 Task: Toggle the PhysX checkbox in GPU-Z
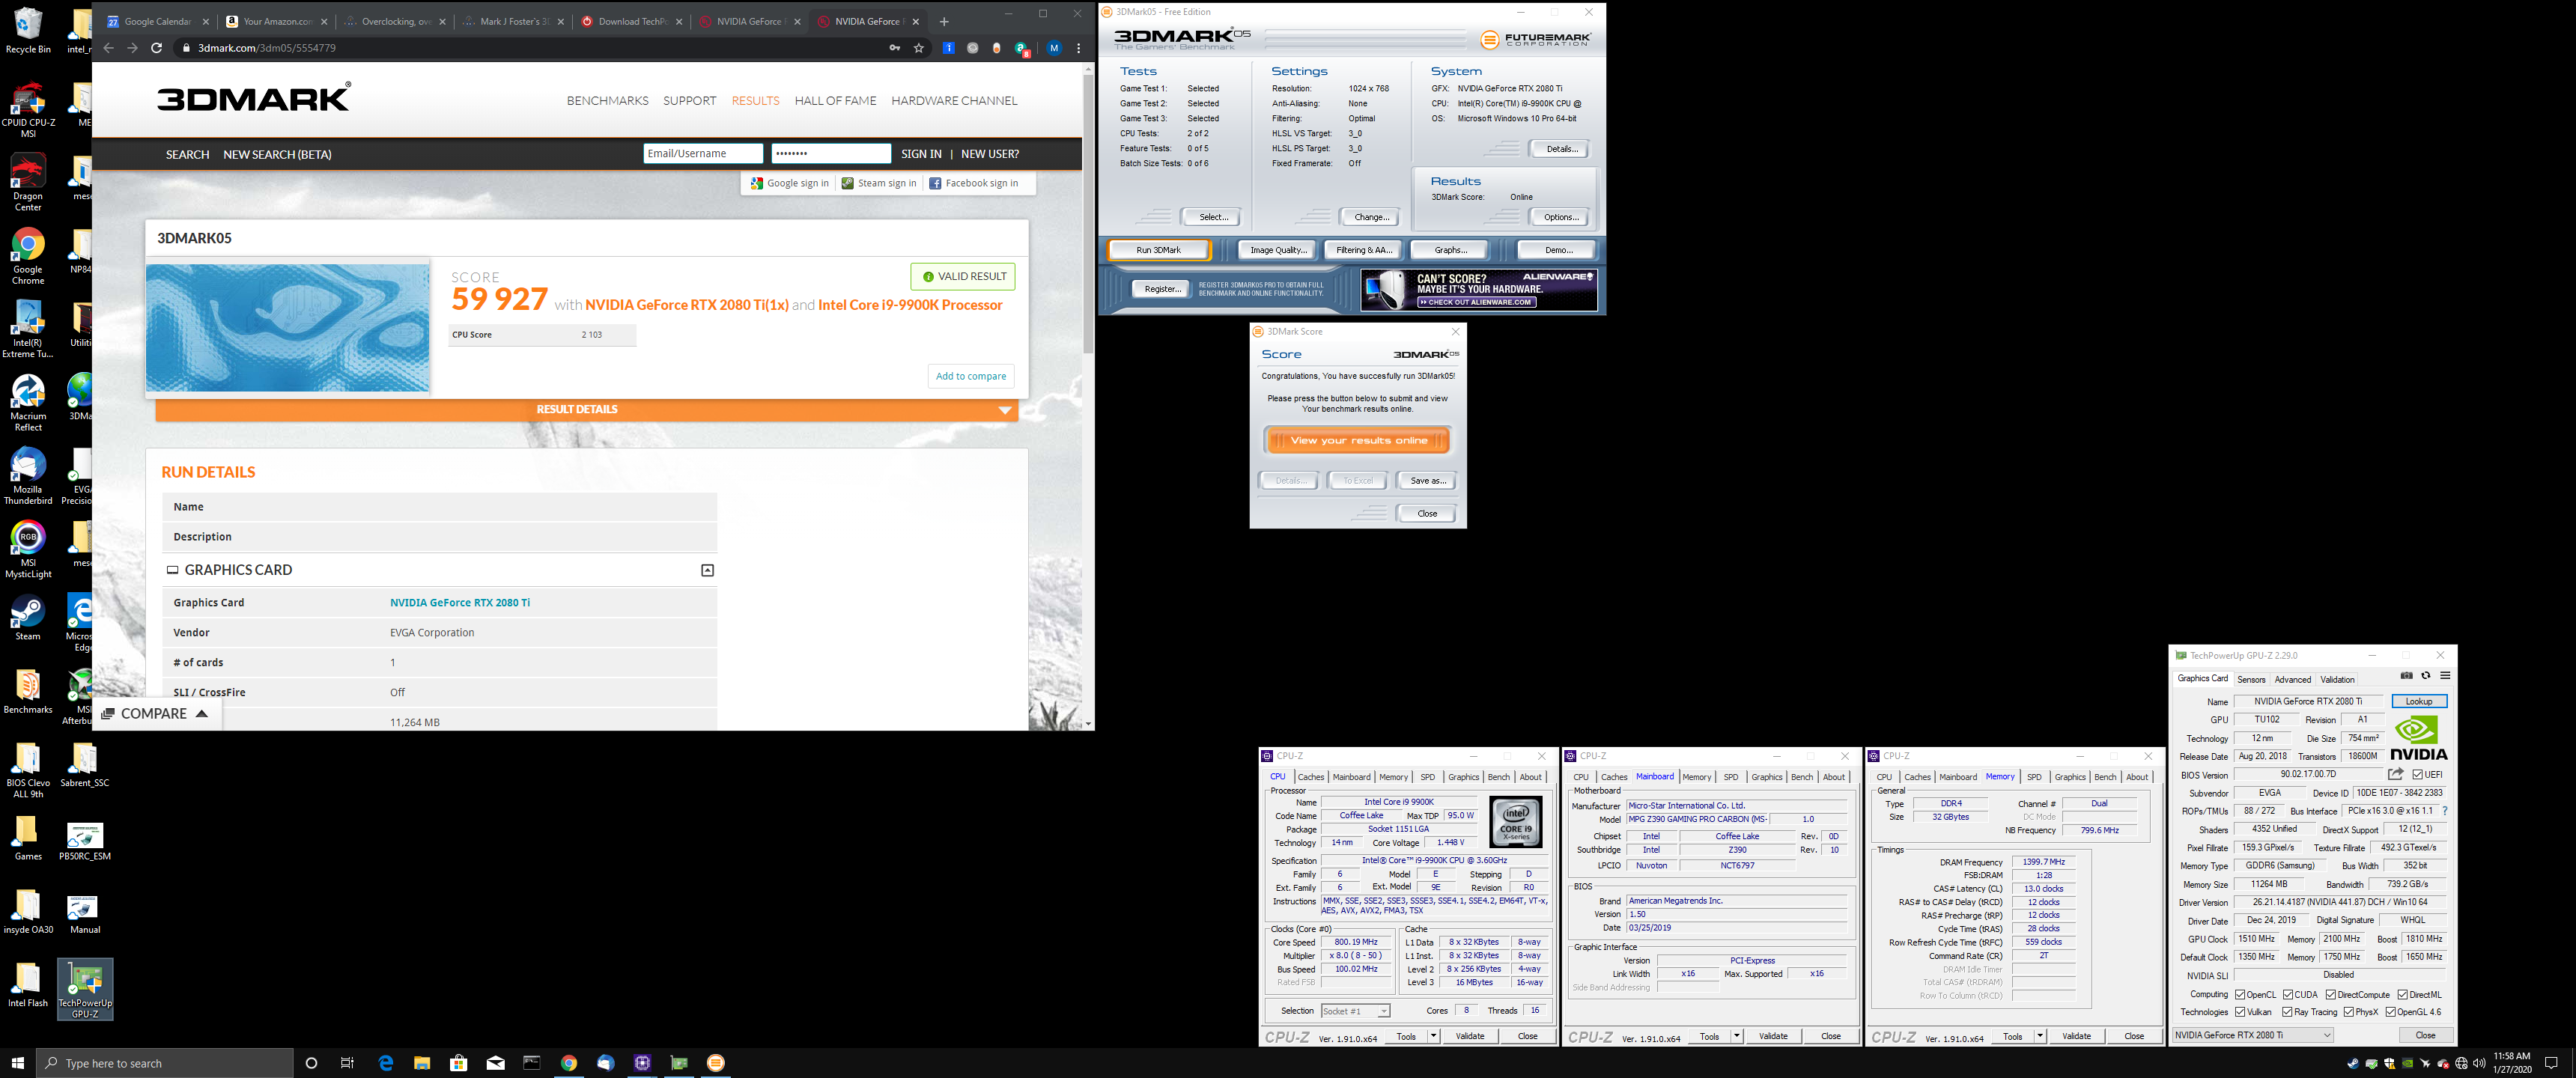[x=2349, y=1012]
